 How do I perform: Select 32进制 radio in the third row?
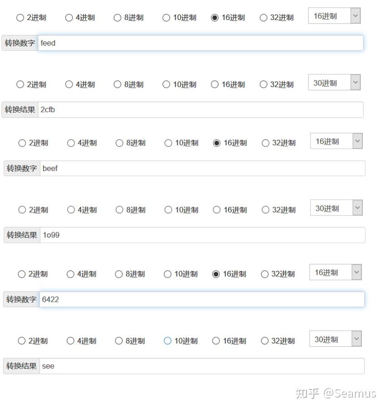tap(265, 143)
